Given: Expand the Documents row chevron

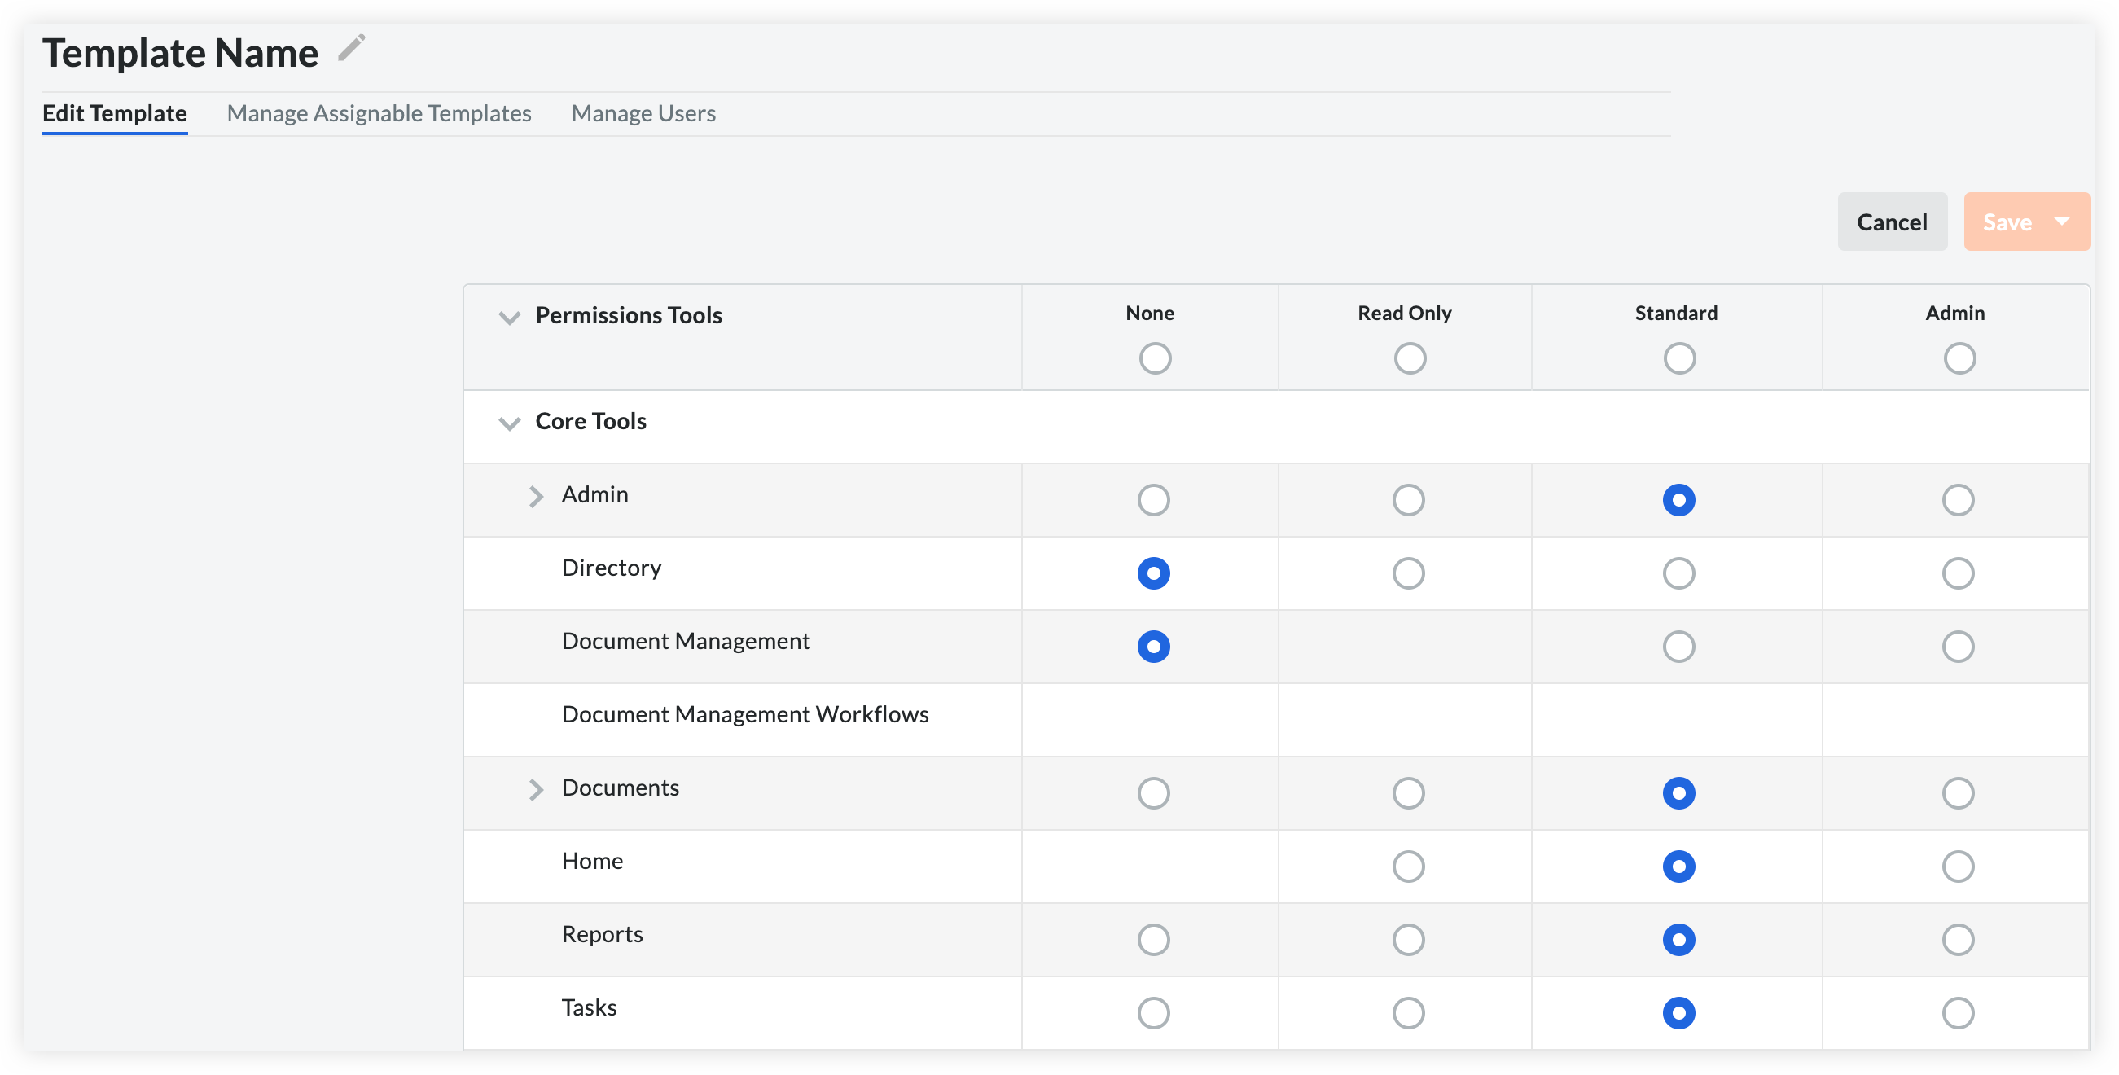Looking at the screenshot, I should coord(536,789).
